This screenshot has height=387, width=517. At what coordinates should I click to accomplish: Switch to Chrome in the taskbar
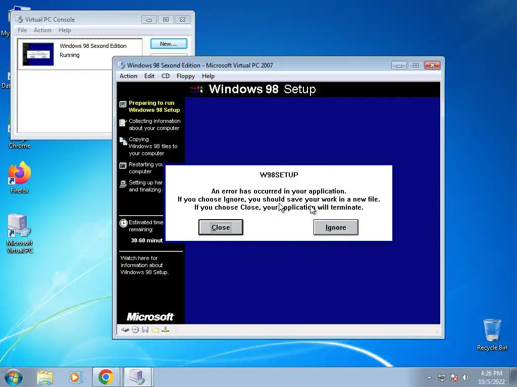point(106,377)
